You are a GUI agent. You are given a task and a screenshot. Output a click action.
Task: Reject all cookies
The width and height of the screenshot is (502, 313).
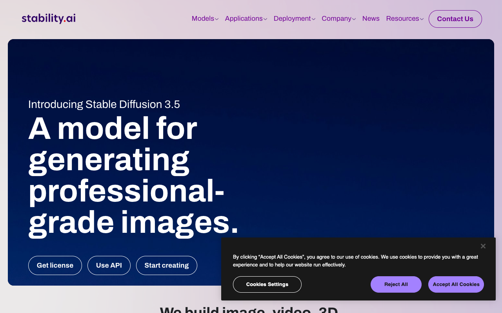tap(396, 284)
